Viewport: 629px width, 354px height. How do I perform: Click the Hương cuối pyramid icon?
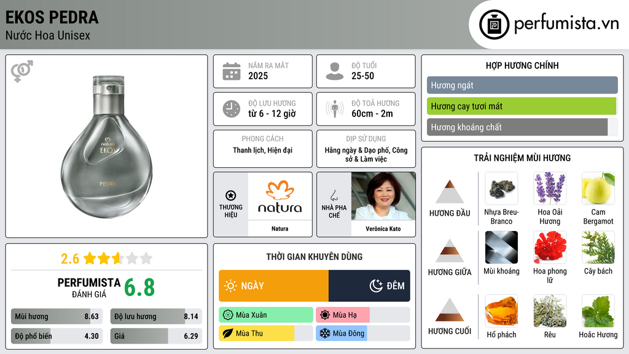(450, 310)
